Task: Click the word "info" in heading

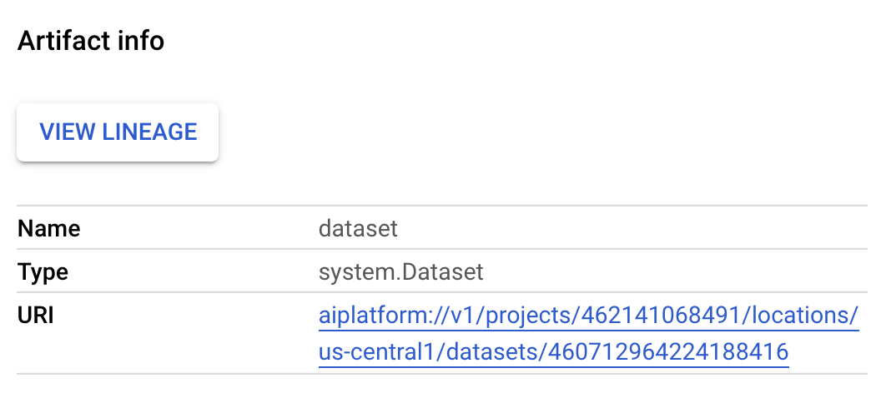Action: [143, 41]
